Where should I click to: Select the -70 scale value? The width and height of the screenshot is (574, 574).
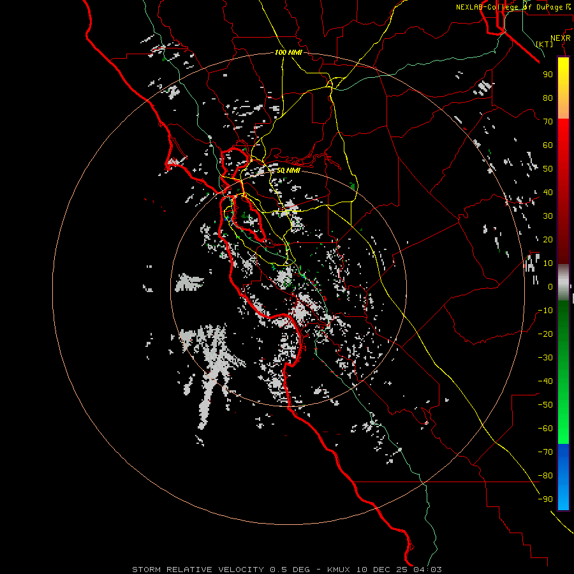545,452
